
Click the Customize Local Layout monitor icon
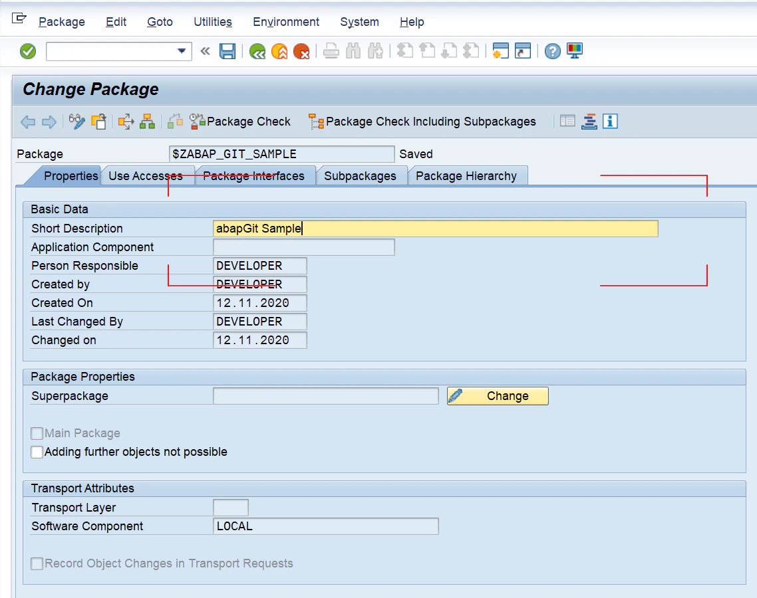(575, 50)
